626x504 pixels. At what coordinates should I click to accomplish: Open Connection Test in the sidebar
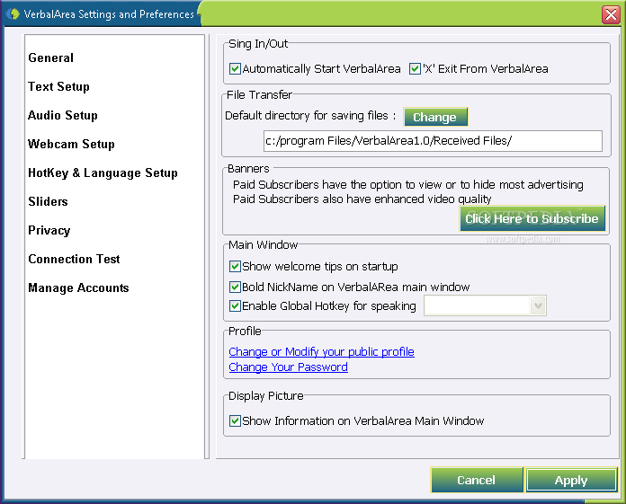pyautogui.click(x=74, y=259)
